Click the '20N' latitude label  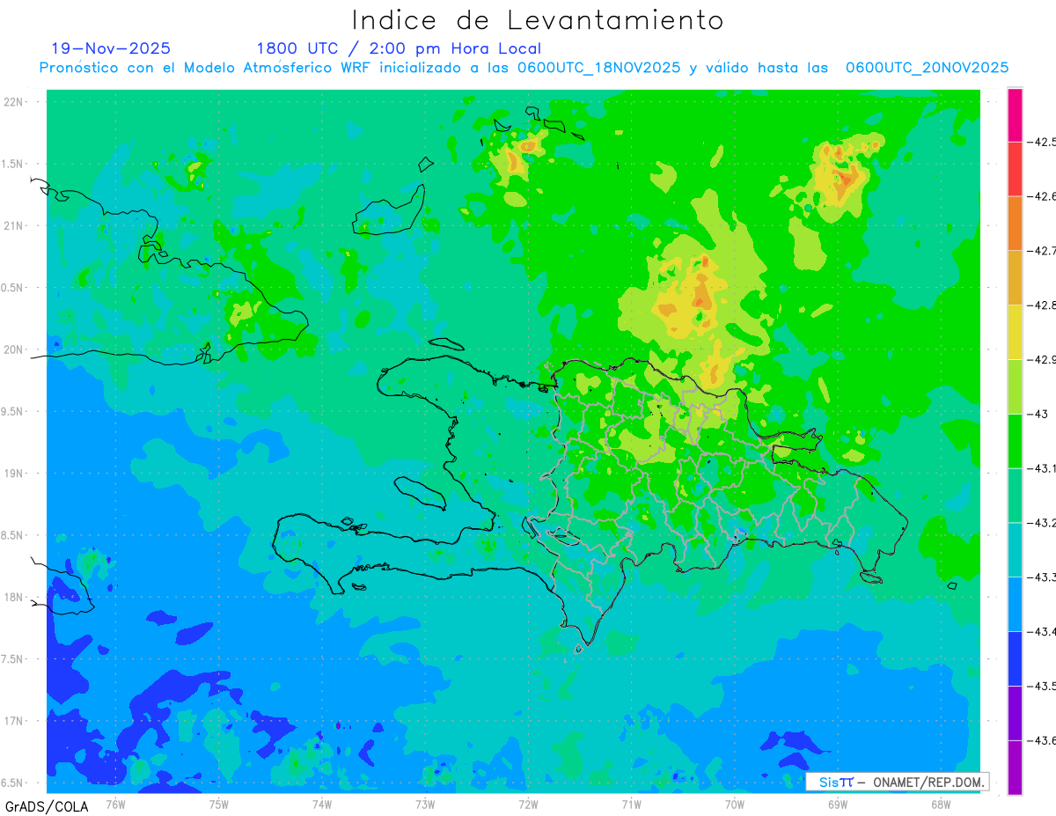pos(14,349)
